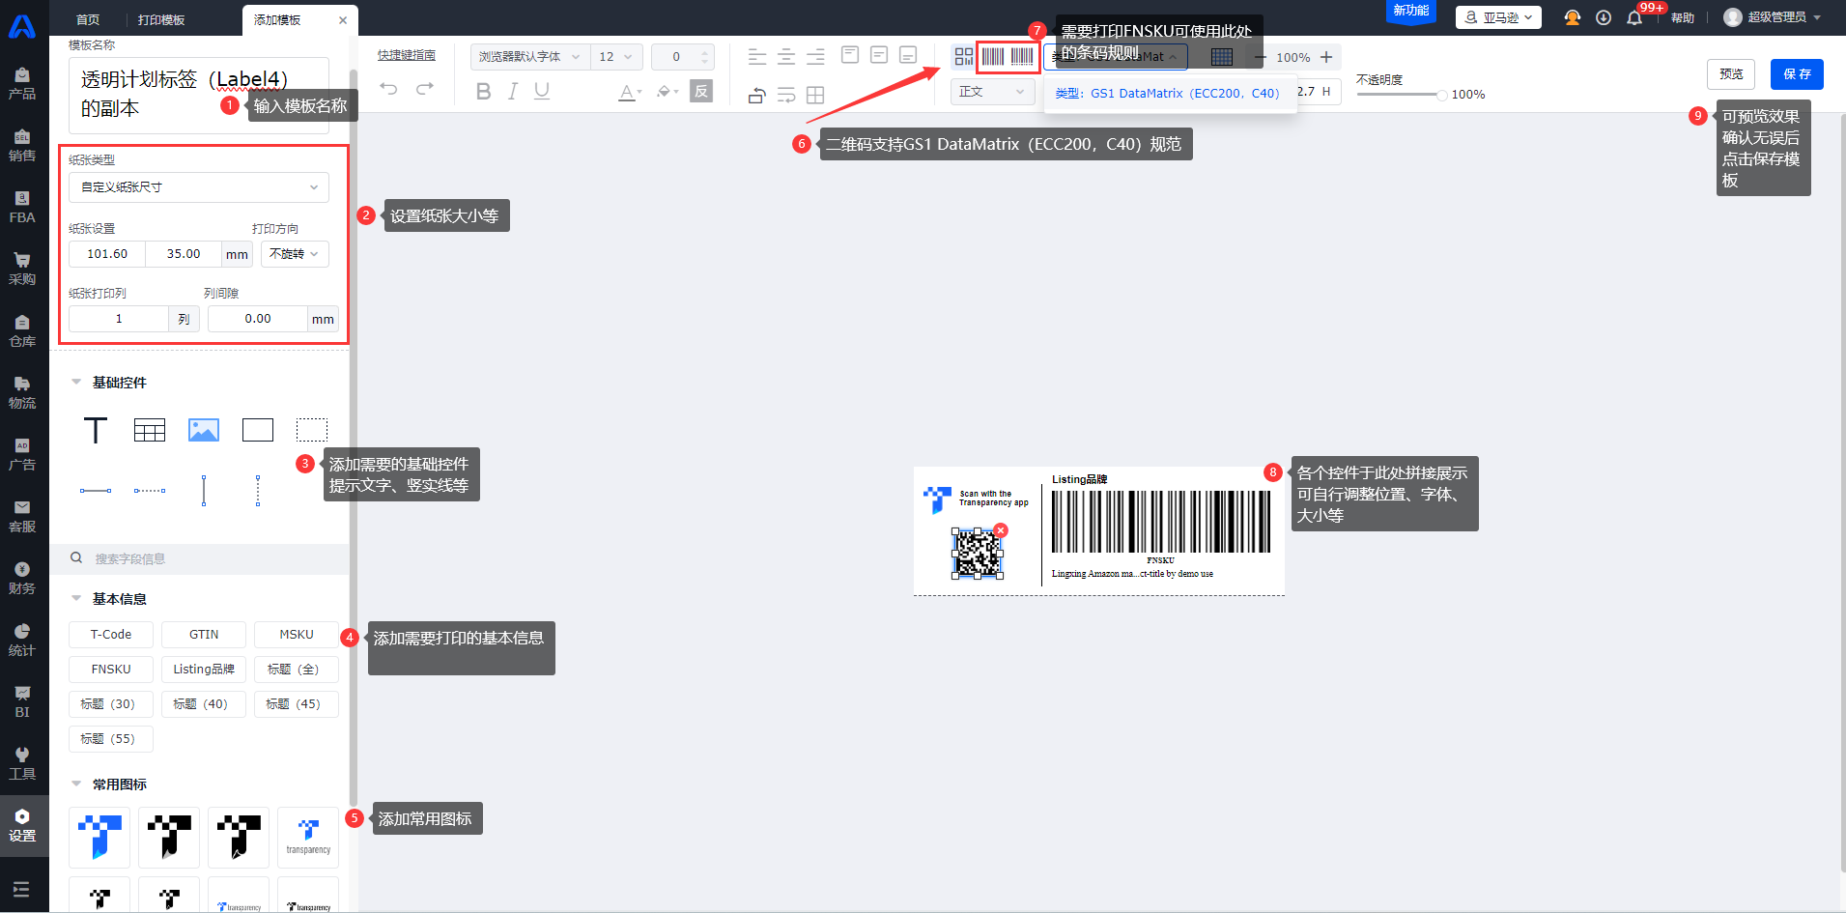Image resolution: width=1846 pixels, height=913 pixels.
Task: Open the print direction dropdown 不旋转
Action: (295, 254)
